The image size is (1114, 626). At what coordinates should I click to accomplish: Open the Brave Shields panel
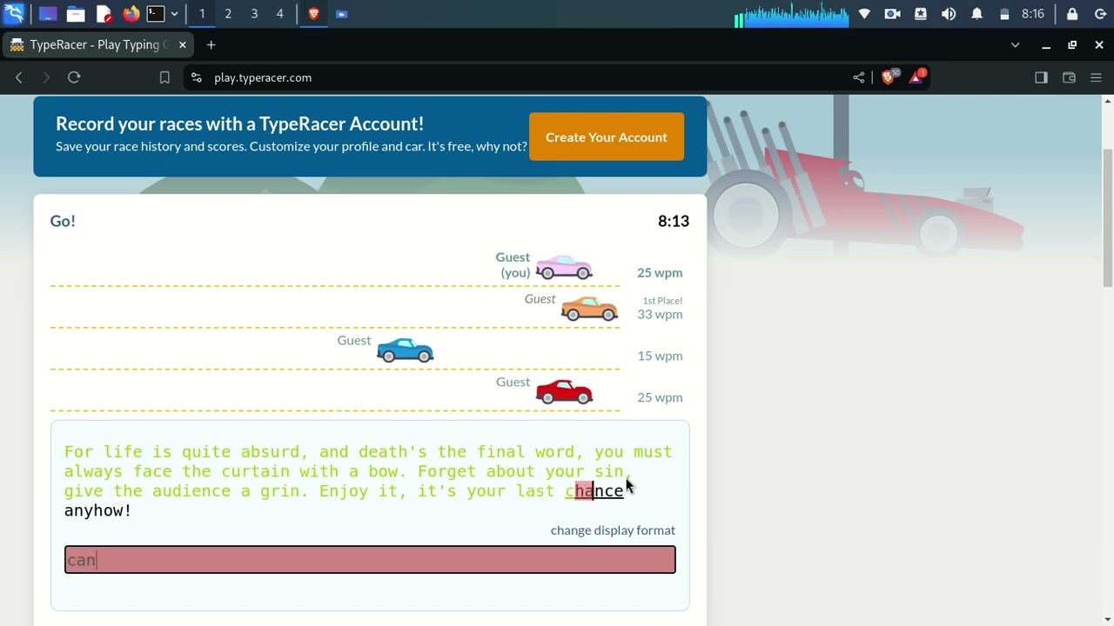click(x=889, y=77)
